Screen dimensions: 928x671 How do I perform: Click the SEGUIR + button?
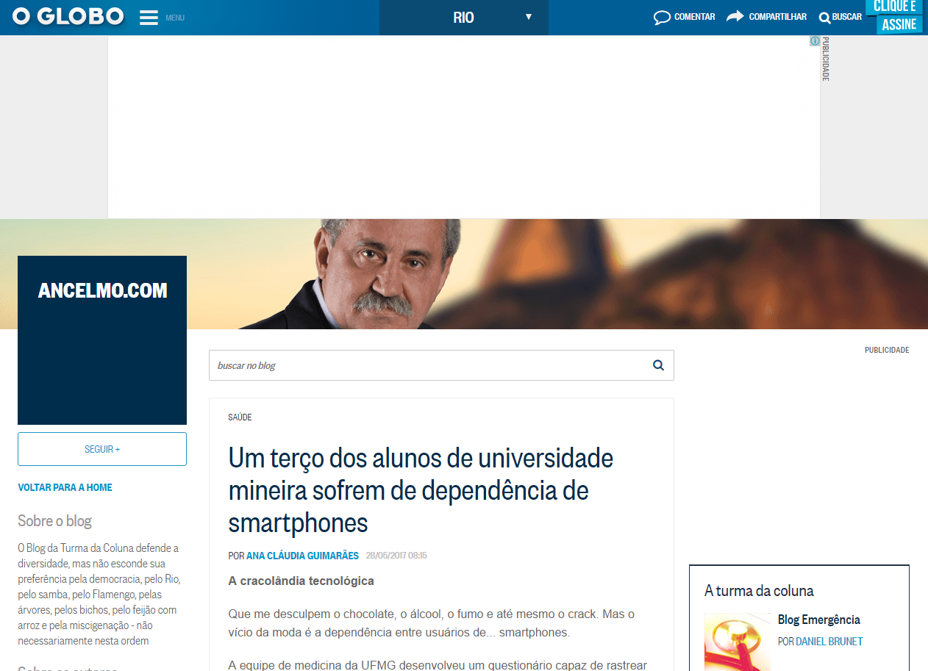pos(102,449)
